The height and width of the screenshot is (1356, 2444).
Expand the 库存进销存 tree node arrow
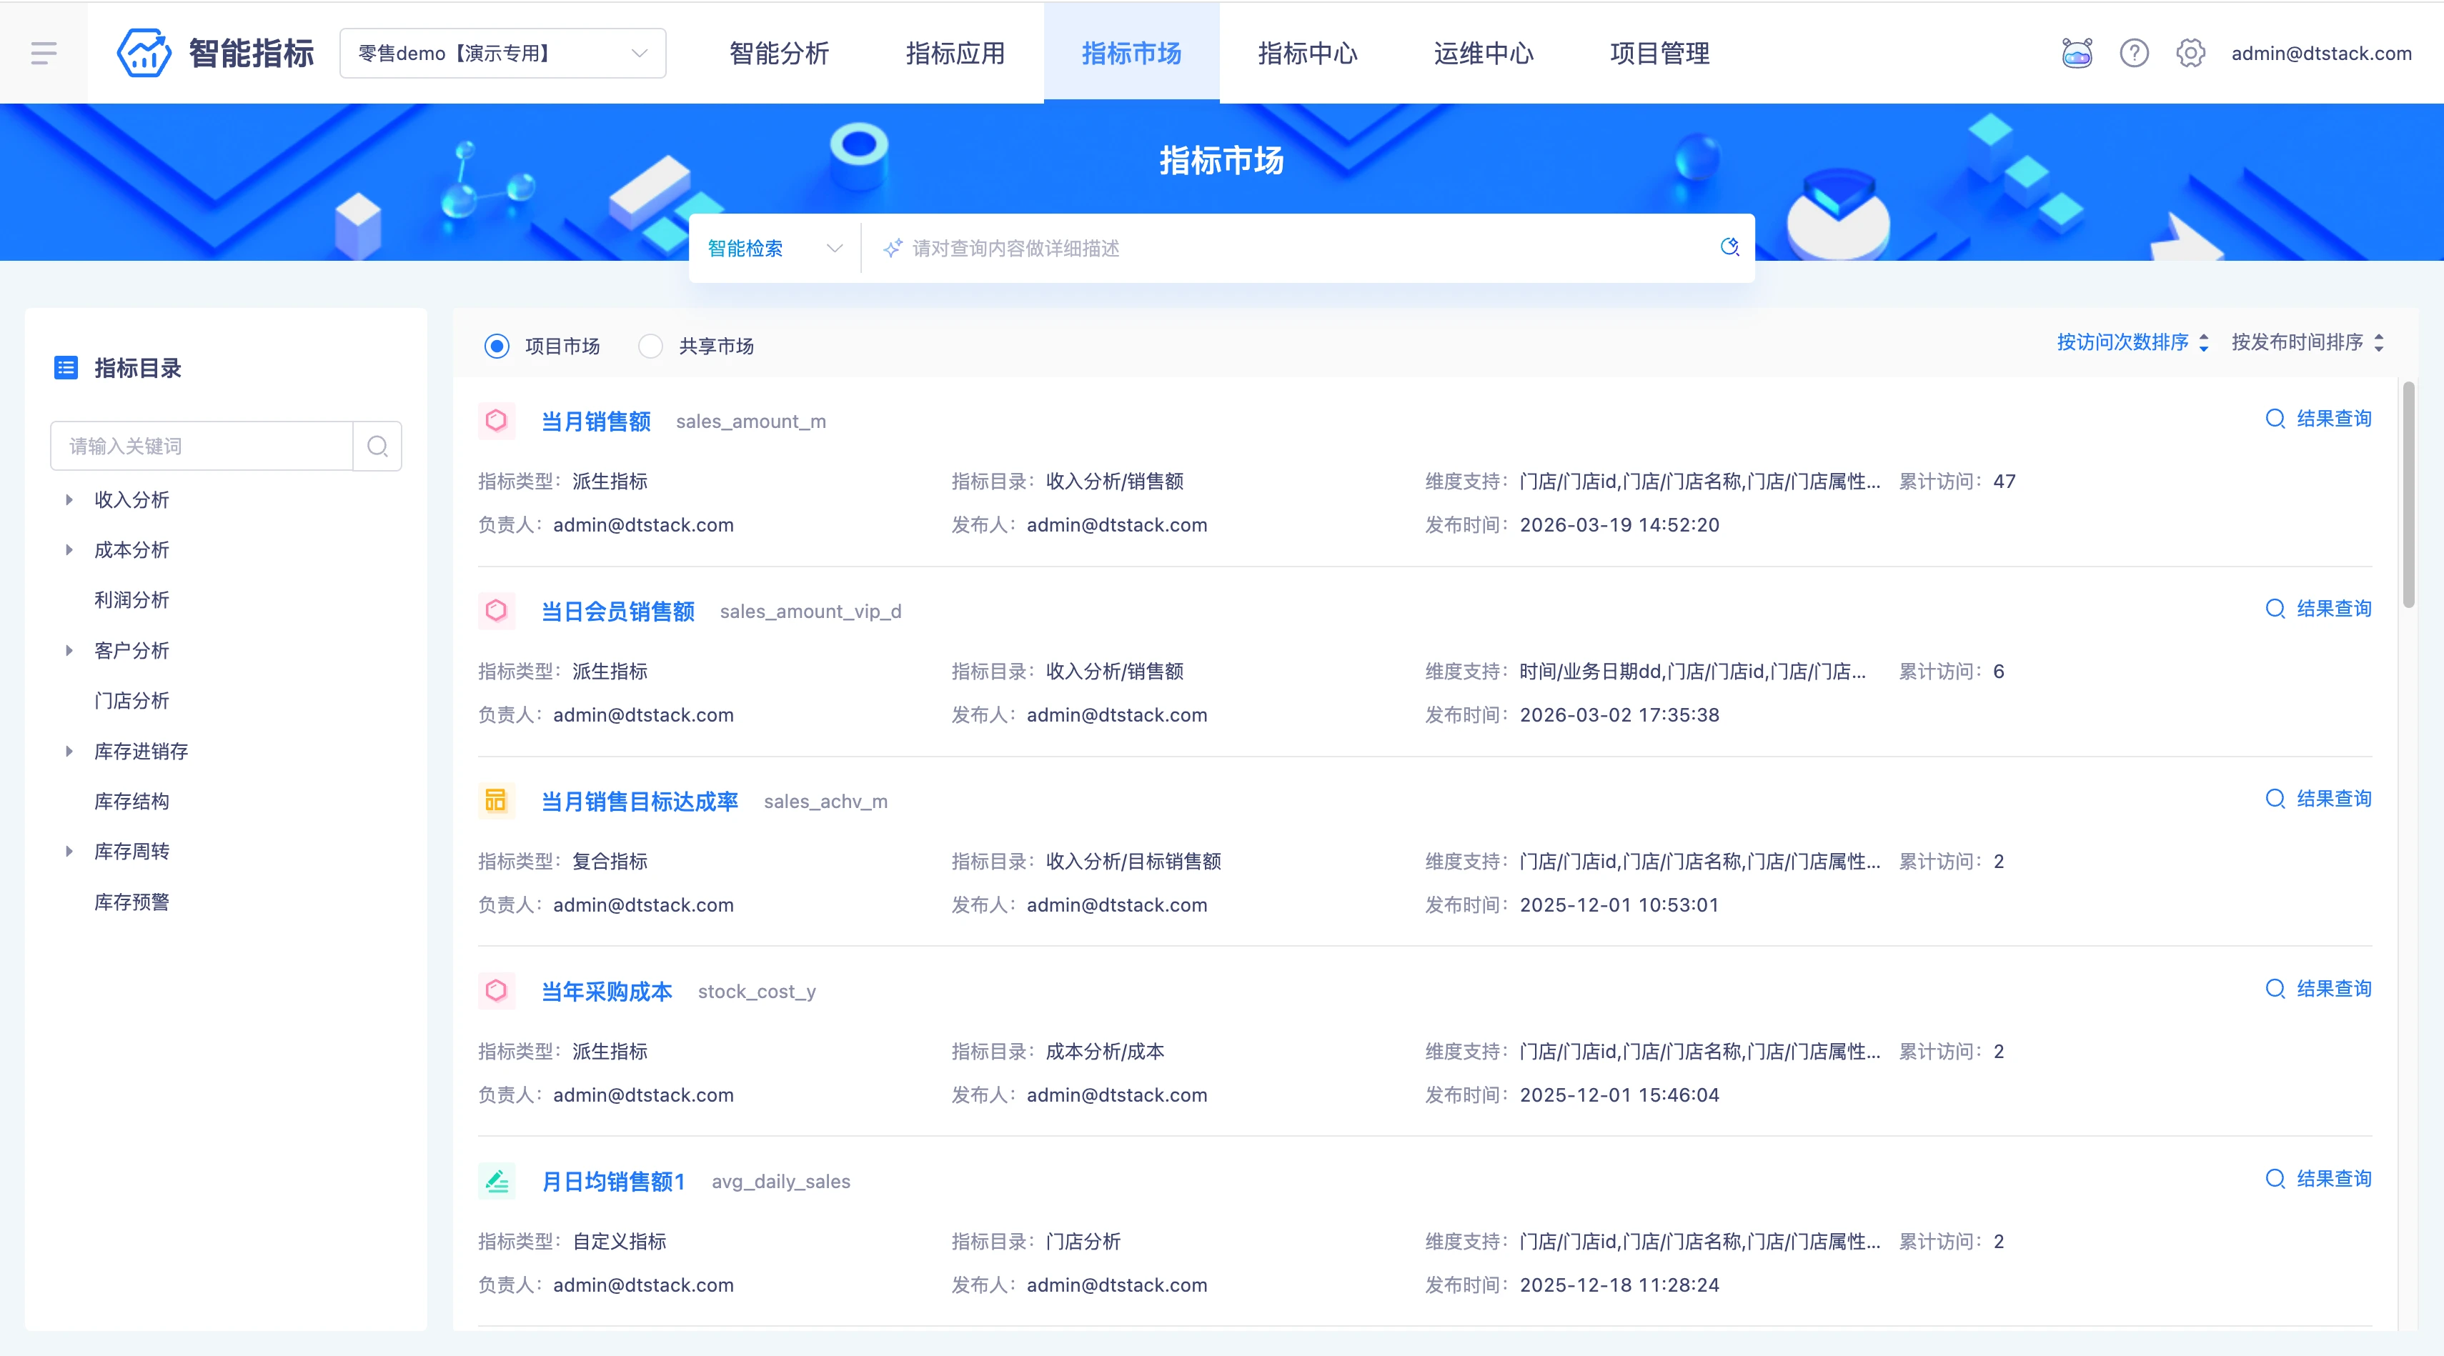pos(69,751)
